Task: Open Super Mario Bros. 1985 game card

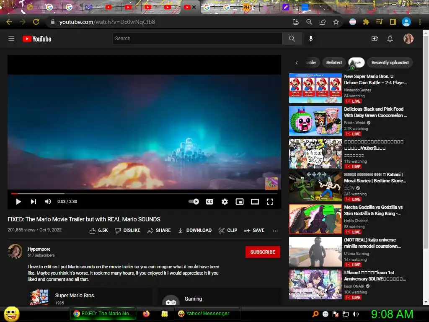Action: pos(90,297)
